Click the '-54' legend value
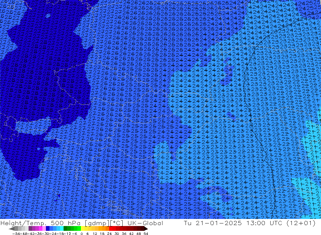Image resolution: width=321 pixels, height=235 pixels. tap(16, 234)
